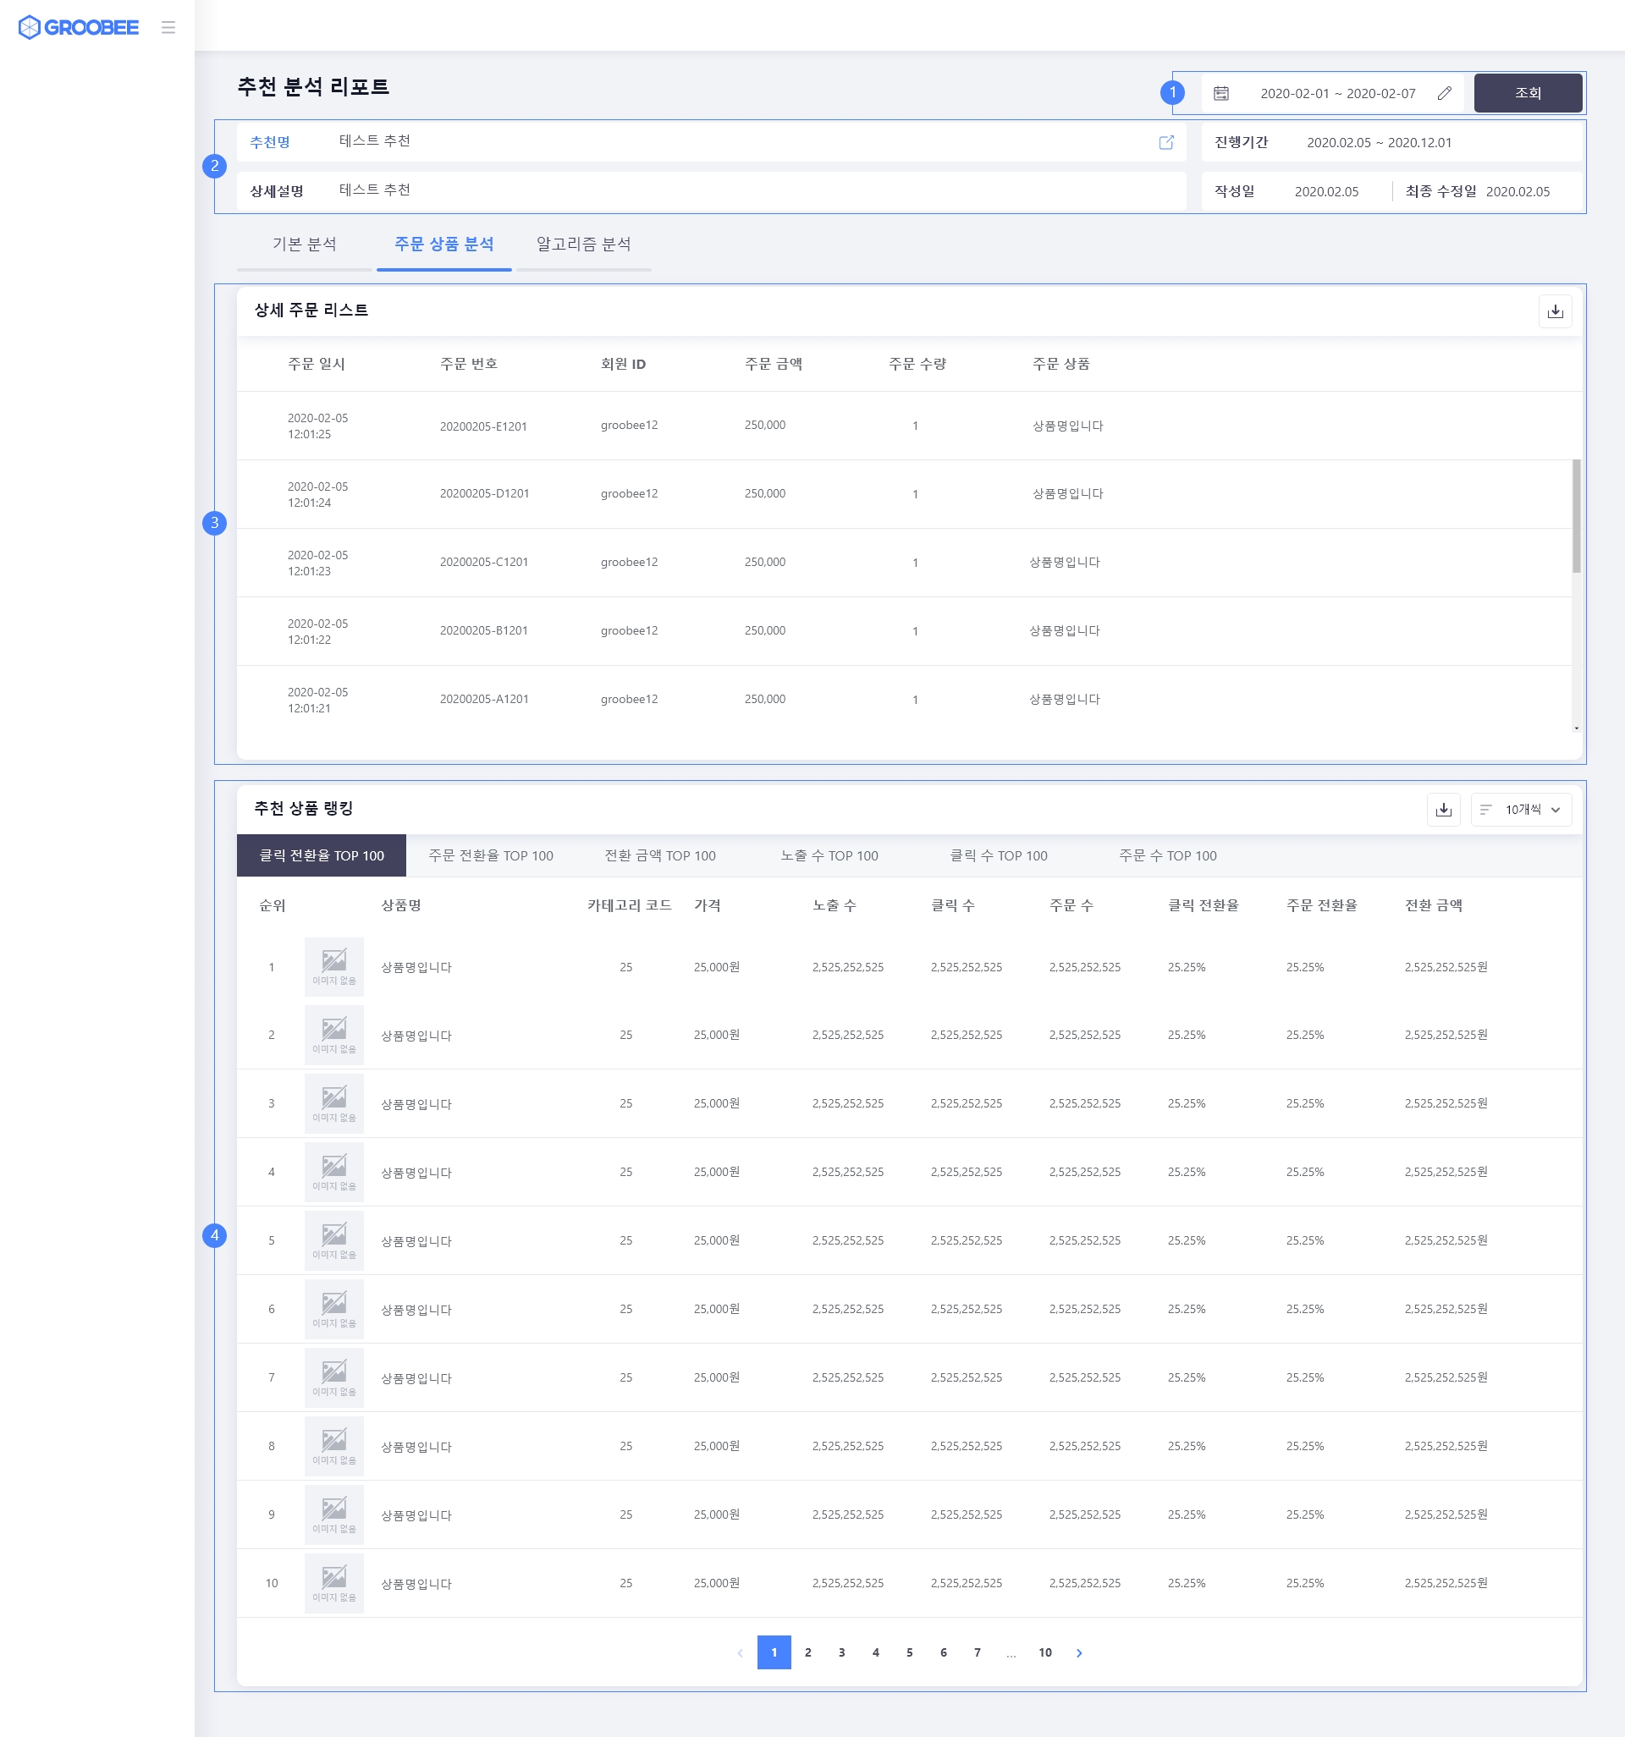This screenshot has width=1625, height=1737.
Task: Select the 클릭 수 TOP 100 tab
Action: pyautogui.click(x=998, y=855)
